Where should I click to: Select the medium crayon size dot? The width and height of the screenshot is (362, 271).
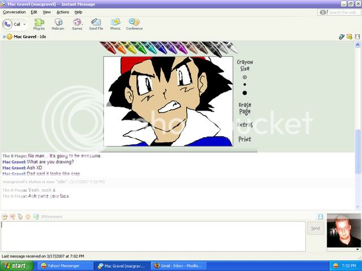tap(244, 84)
